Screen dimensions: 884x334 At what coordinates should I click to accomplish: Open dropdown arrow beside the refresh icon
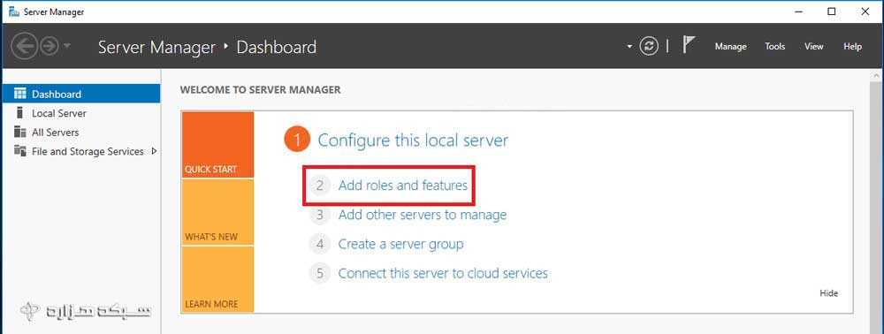point(629,47)
